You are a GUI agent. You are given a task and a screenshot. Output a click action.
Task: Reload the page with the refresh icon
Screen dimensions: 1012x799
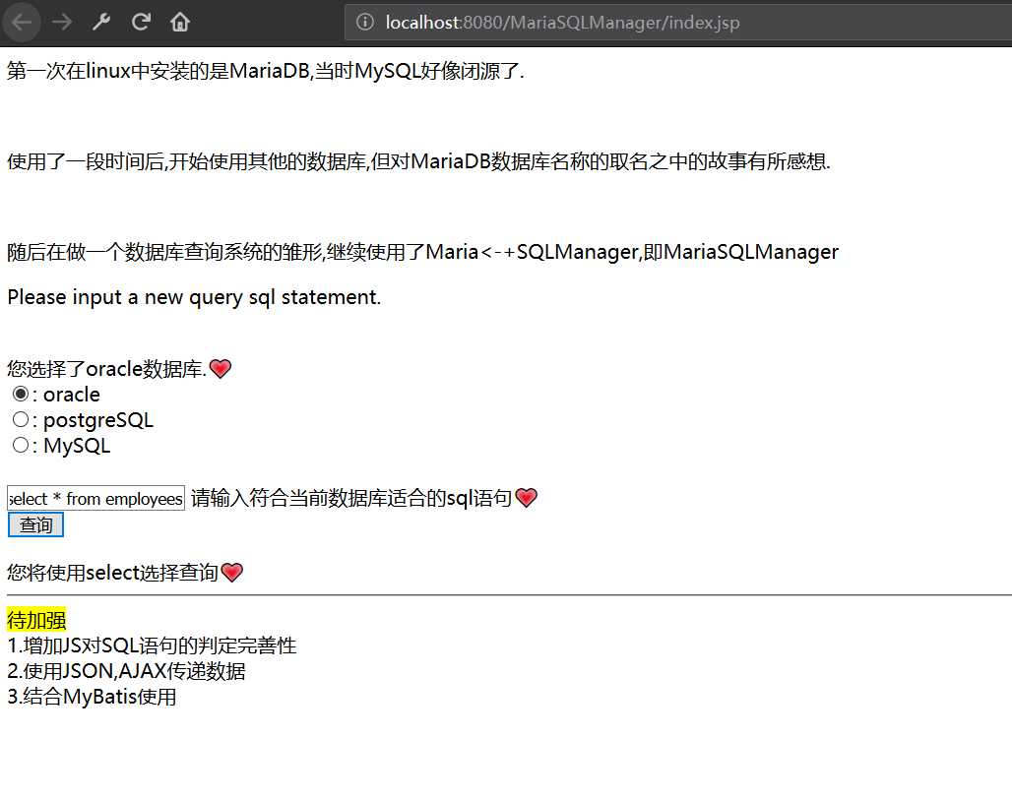coord(141,23)
